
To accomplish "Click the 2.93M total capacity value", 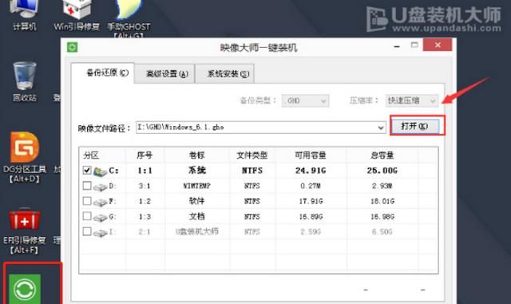I will pyautogui.click(x=382, y=186).
